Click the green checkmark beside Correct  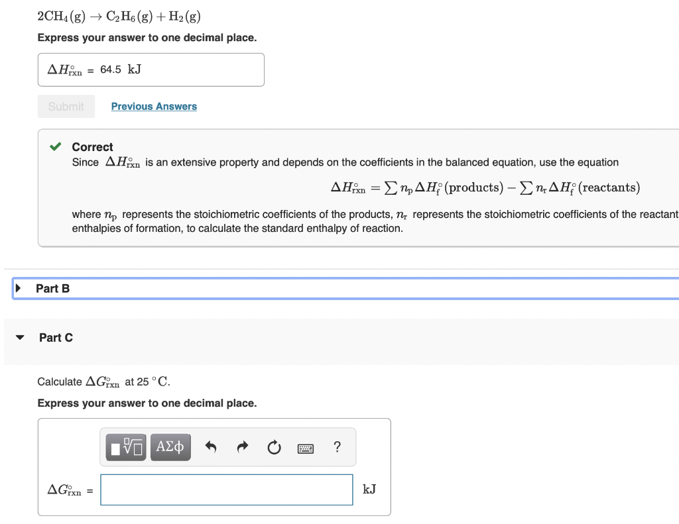click(x=56, y=146)
